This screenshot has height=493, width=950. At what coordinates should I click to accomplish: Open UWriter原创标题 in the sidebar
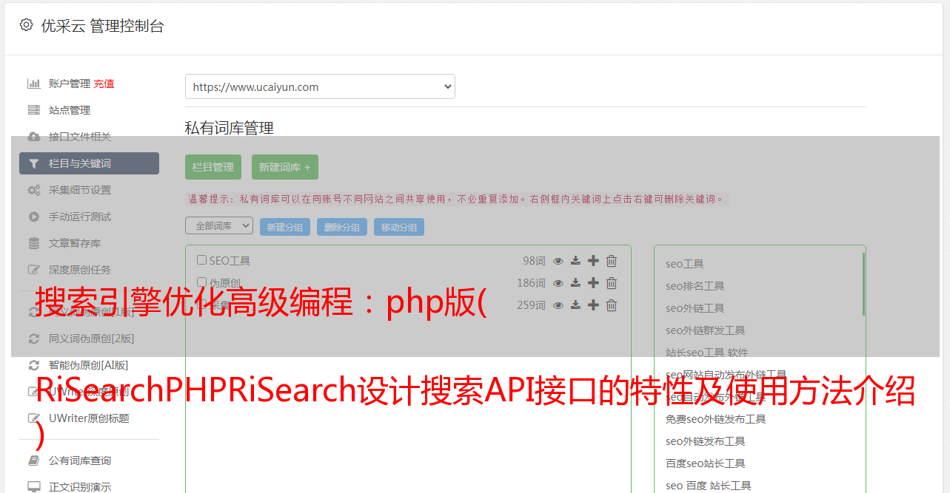(89, 418)
